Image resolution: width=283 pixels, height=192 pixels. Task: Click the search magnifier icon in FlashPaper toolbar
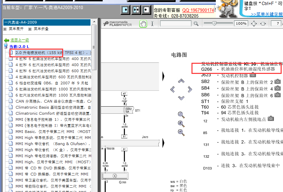pos(196,24)
